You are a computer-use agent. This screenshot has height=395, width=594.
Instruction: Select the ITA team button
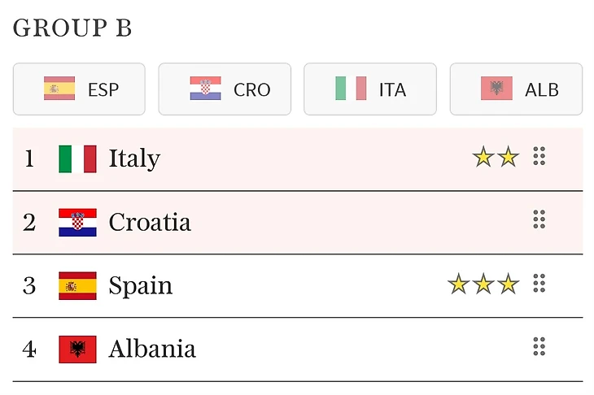(x=370, y=89)
